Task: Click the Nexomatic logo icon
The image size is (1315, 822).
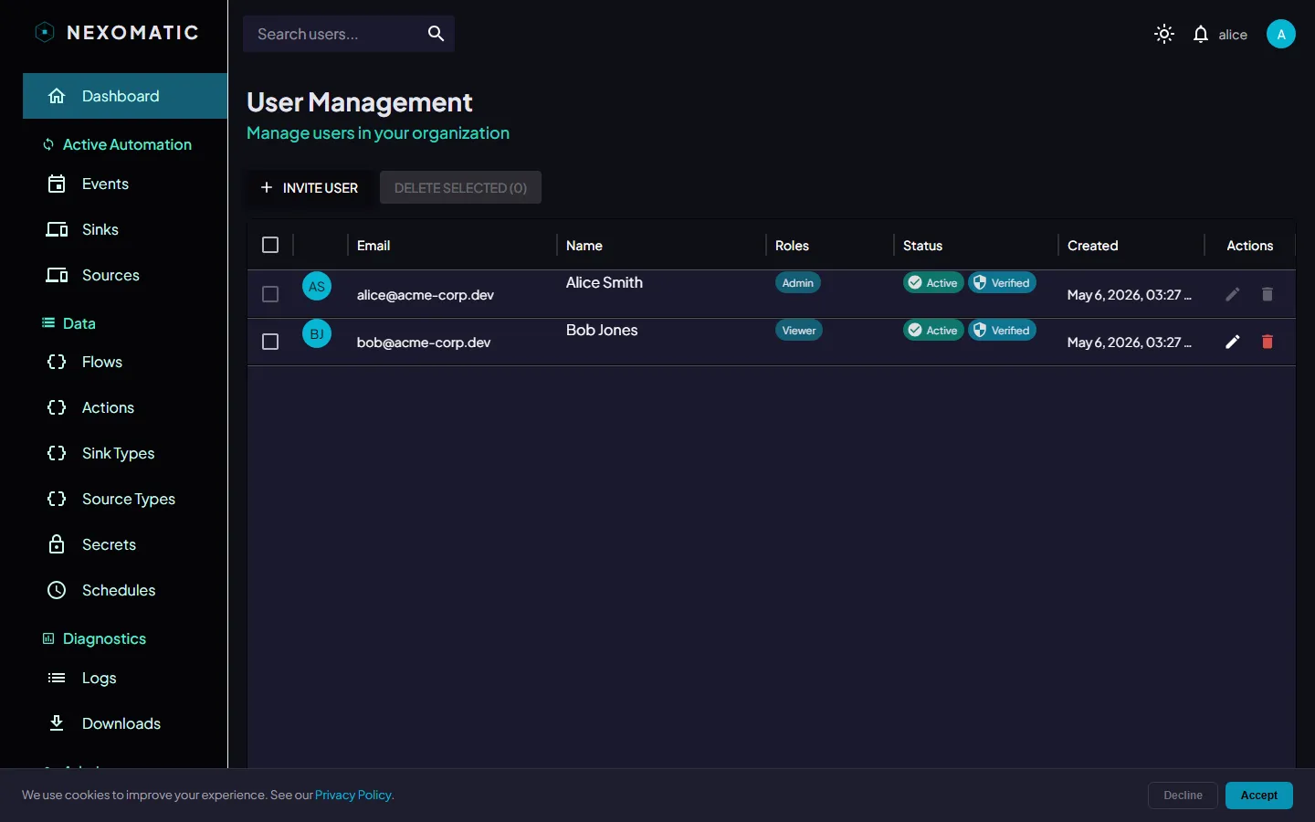Action: coord(45,33)
